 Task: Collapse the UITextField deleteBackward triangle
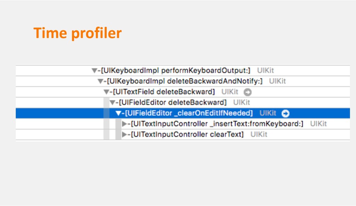click(106, 92)
